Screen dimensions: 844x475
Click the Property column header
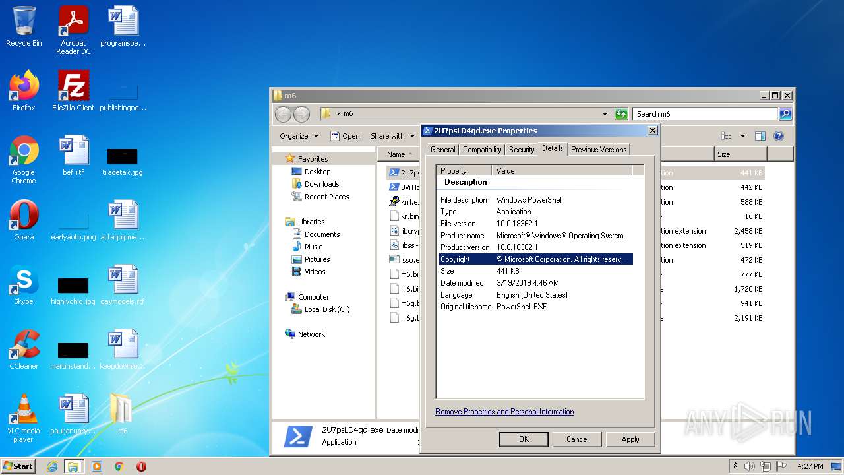point(464,171)
